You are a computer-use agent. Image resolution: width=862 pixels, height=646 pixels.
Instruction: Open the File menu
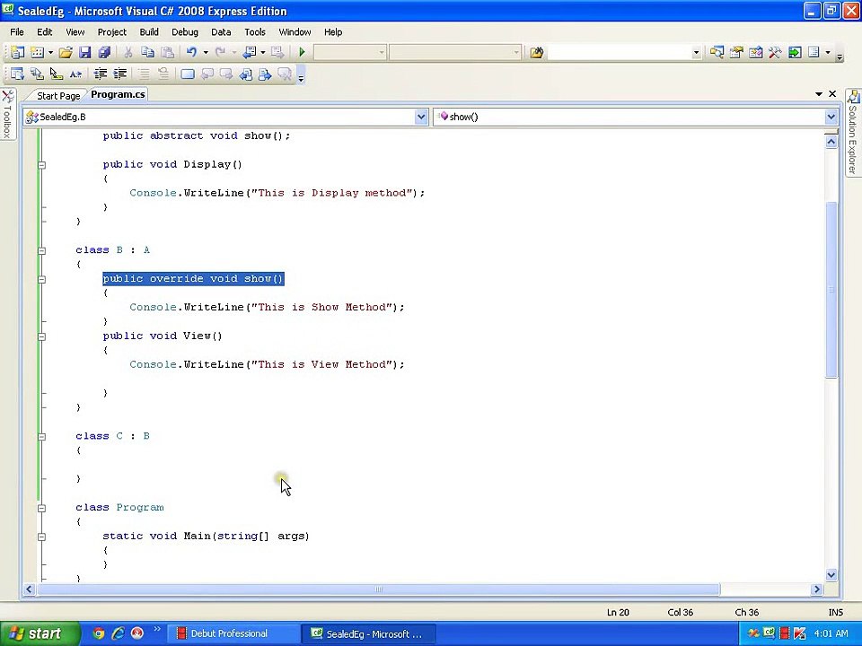[17, 32]
